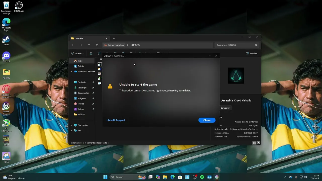Image resolution: width=322 pixels, height=181 pixels.
Task: Open Spotify from the taskbar
Action: pyautogui.click(x=202, y=177)
